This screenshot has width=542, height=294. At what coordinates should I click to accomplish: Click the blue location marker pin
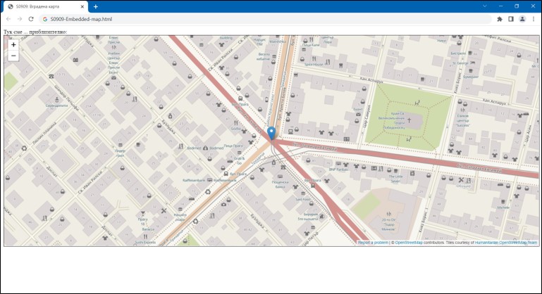click(x=271, y=132)
